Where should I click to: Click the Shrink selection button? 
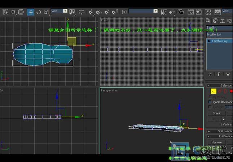pyautogui.click(x=216, y=113)
